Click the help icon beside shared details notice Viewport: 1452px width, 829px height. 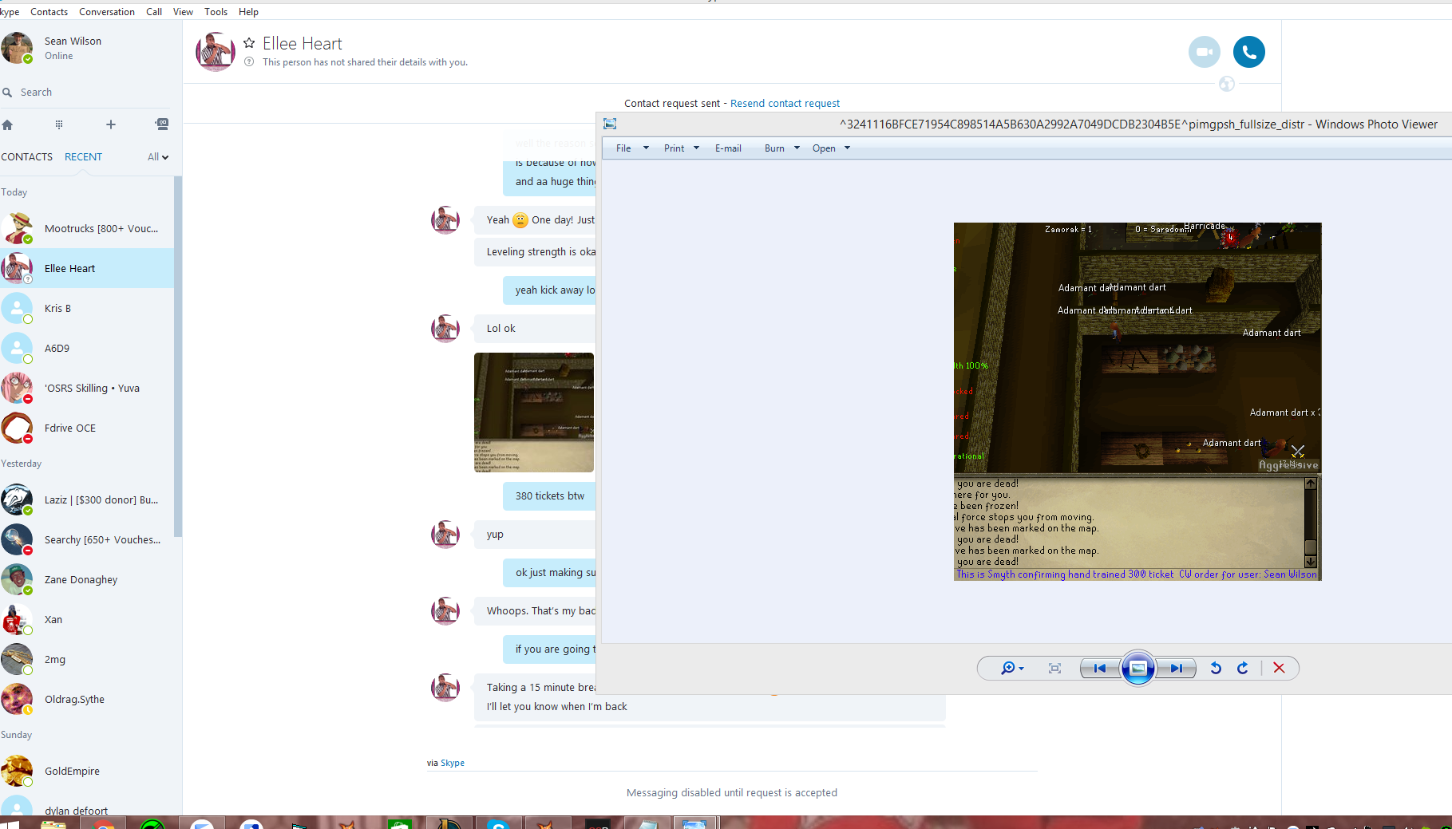249,62
